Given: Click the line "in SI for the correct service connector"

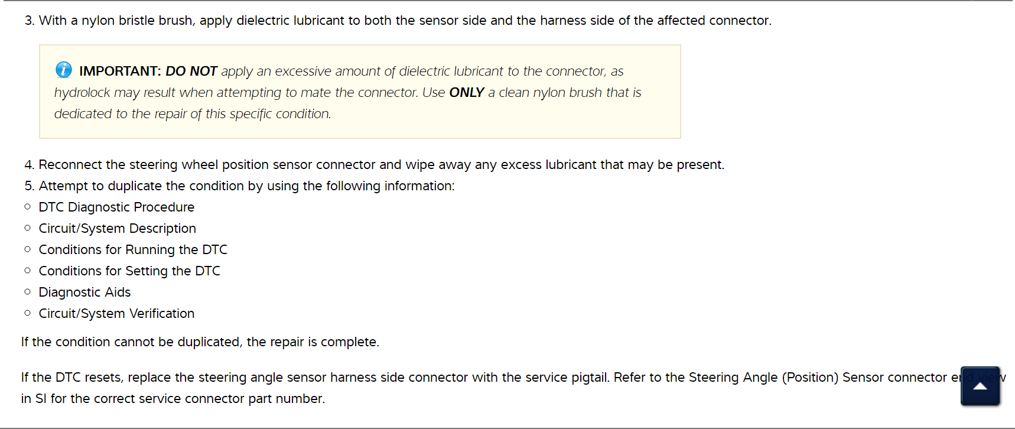Looking at the screenshot, I should 173,398.
